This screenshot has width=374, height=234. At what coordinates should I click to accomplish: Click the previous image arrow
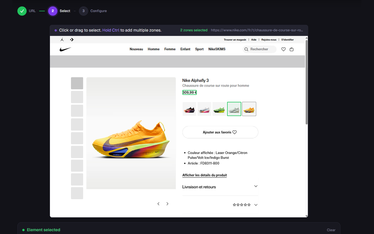158,204
